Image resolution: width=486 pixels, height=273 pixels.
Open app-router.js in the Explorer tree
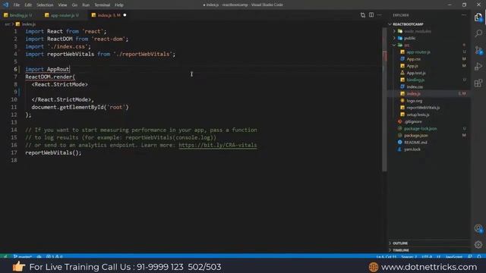[418, 52]
